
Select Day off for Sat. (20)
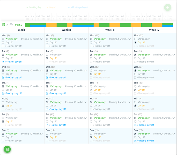pyautogui.click(x=91, y=122)
